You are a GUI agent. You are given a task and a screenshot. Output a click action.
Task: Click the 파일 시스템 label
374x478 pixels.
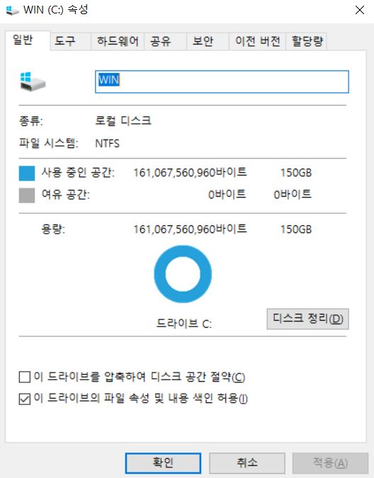click(x=48, y=143)
